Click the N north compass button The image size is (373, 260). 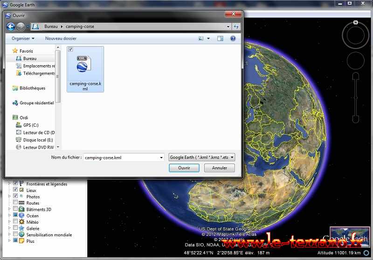click(x=356, y=22)
